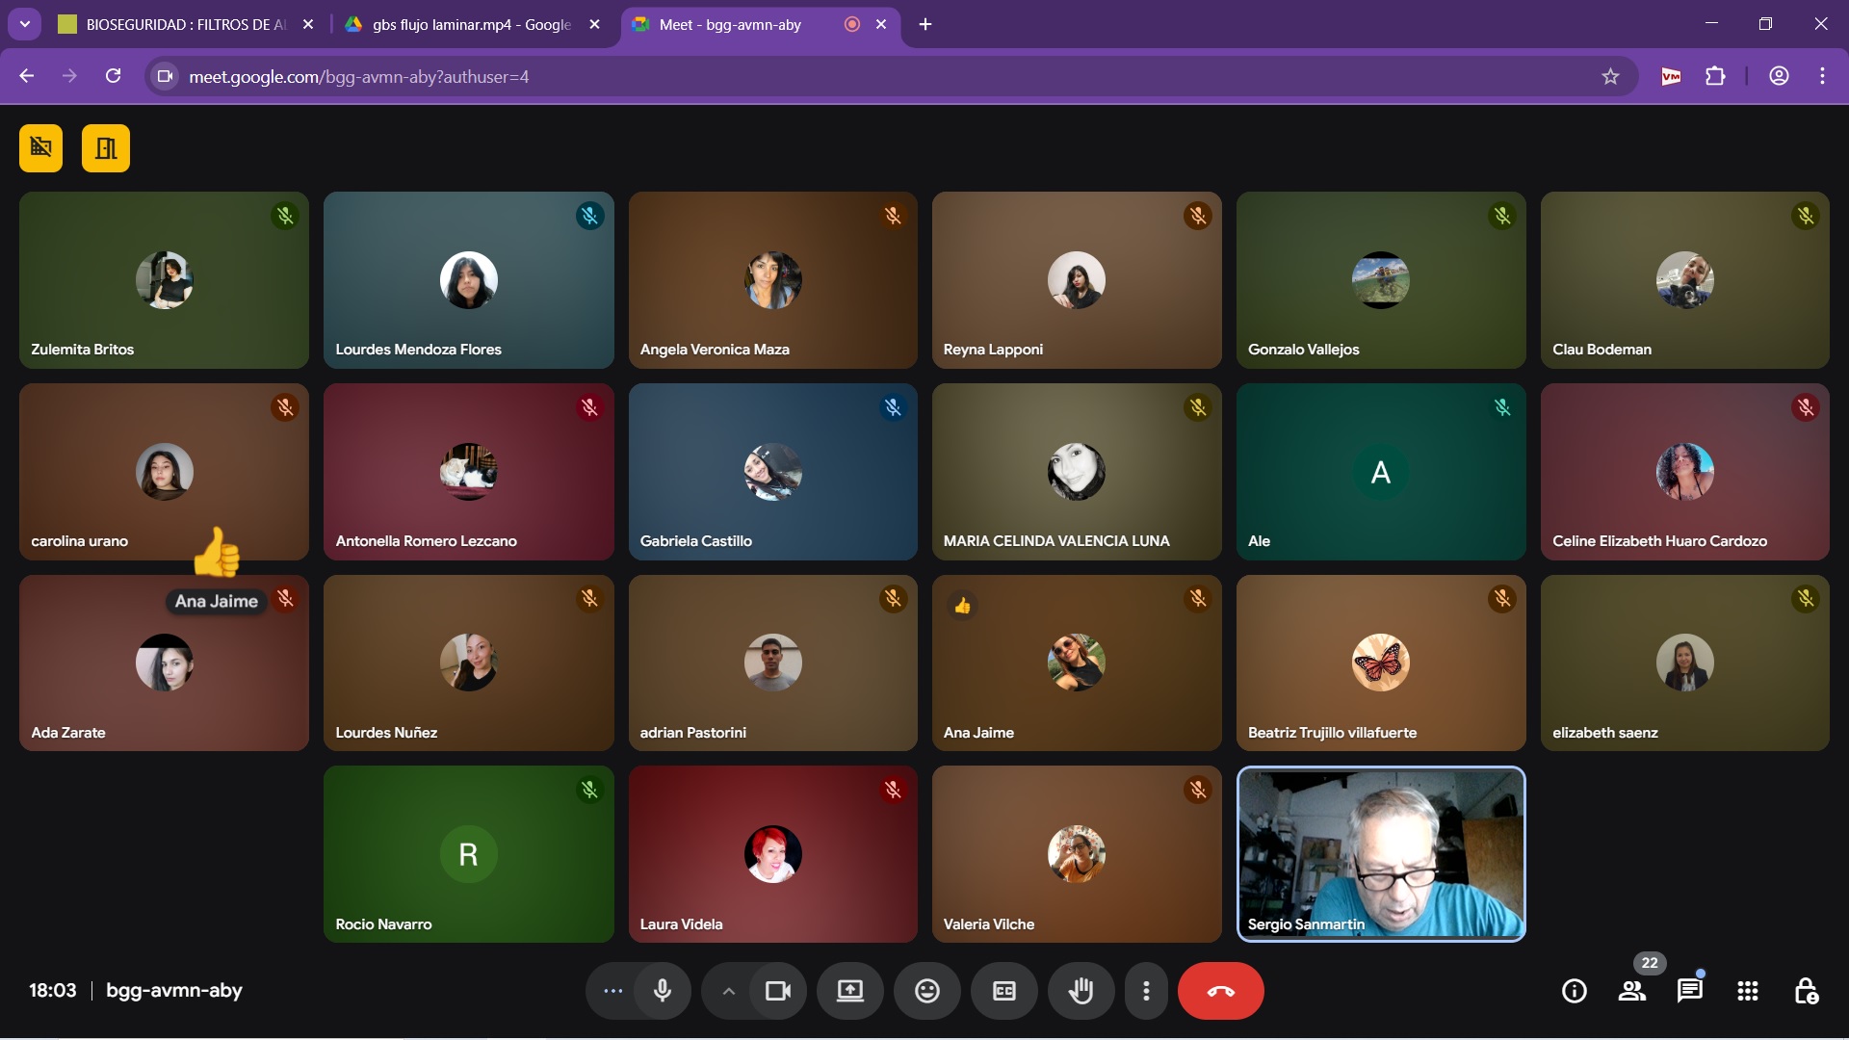The width and height of the screenshot is (1849, 1040).
Task: Open the emoji reactions picker
Action: [926, 991]
